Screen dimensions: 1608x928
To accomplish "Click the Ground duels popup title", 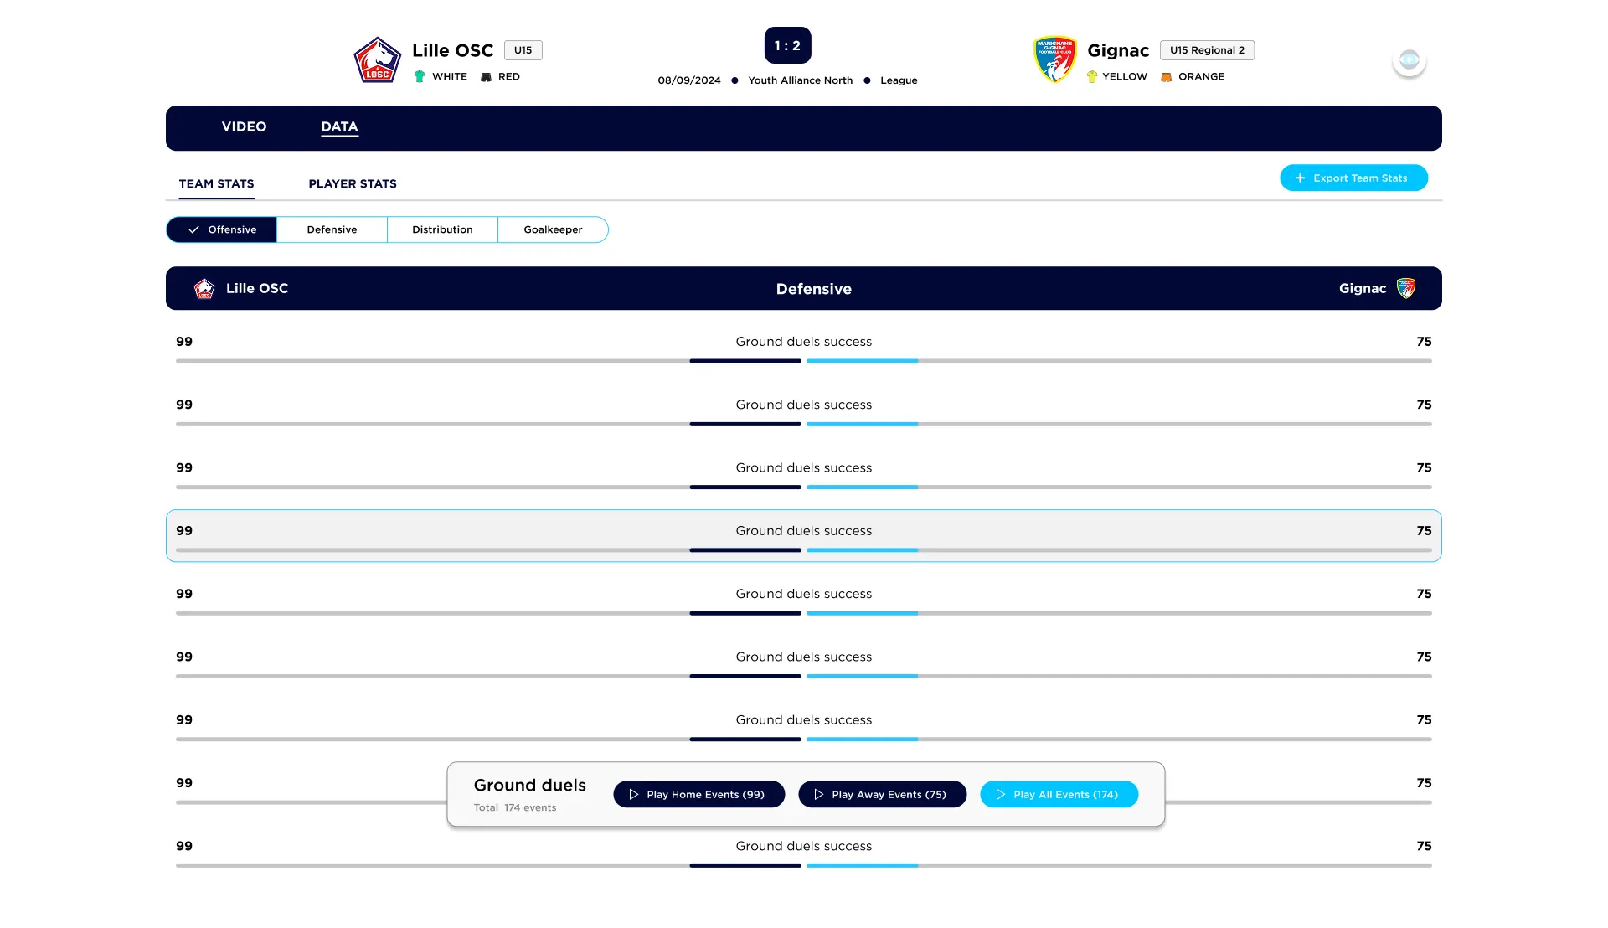I will 529,785.
